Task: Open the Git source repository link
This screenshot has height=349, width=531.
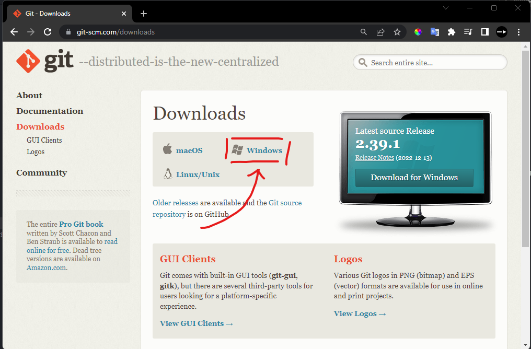Action: point(227,208)
